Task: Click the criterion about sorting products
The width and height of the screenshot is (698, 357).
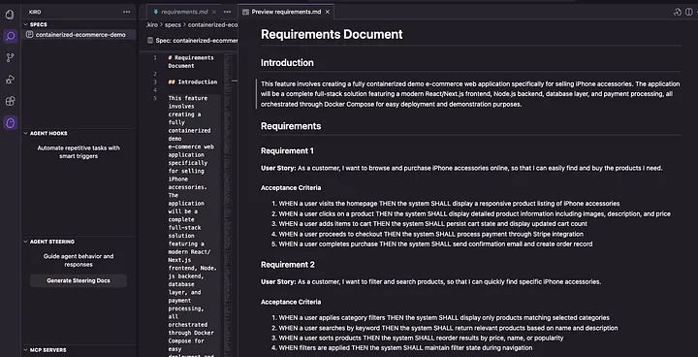Action: click(421, 338)
